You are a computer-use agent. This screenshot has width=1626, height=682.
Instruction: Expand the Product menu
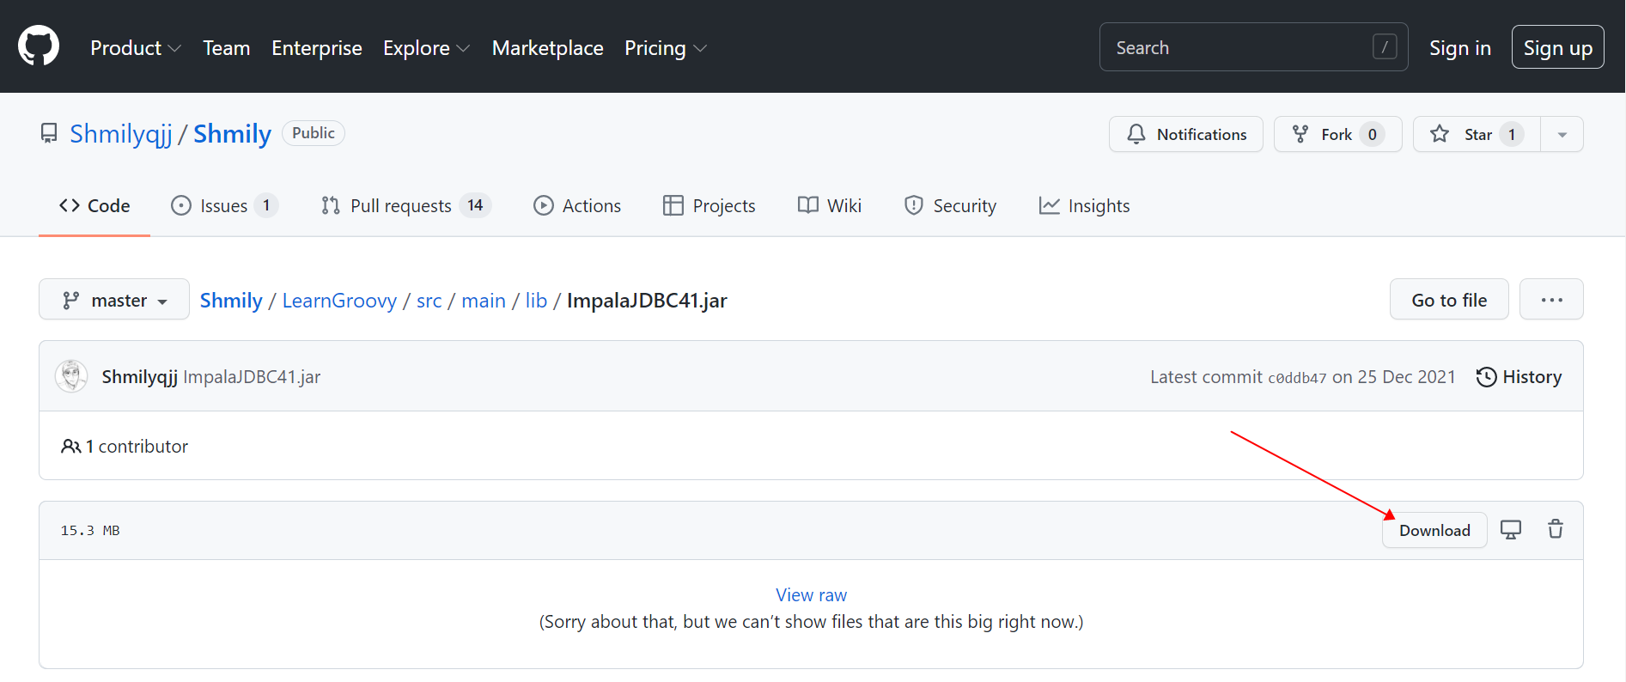pos(136,48)
